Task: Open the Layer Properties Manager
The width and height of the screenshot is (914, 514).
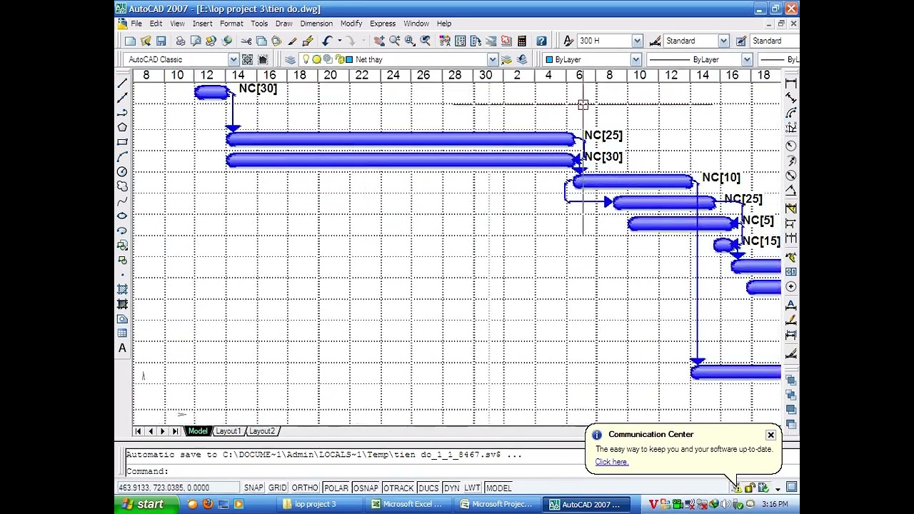Action: coord(290,59)
